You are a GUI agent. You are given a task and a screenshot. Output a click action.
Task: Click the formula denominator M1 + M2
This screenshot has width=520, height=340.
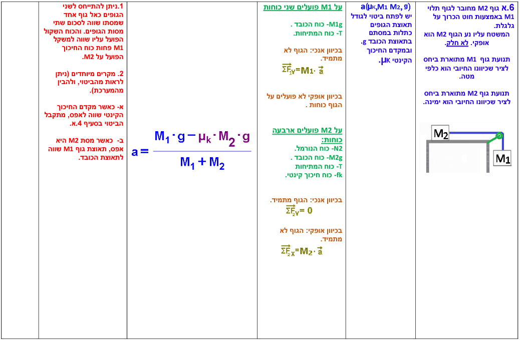point(202,163)
